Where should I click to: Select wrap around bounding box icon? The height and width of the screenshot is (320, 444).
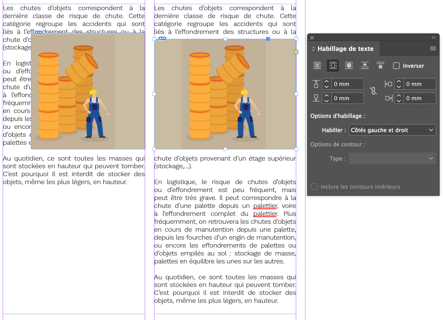tap(333, 66)
